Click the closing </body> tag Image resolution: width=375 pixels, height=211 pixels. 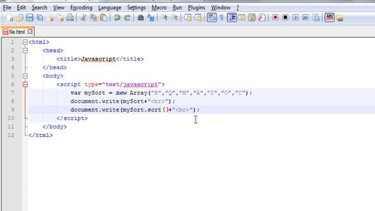(54, 127)
